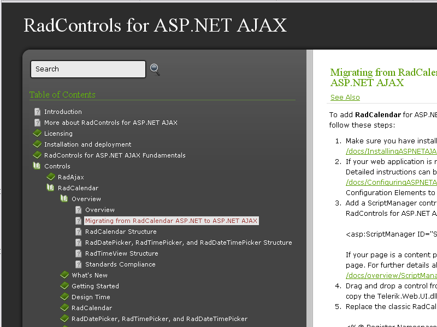Collapse the Overview open-book icon
The height and width of the screenshot is (327, 437).
64,198
